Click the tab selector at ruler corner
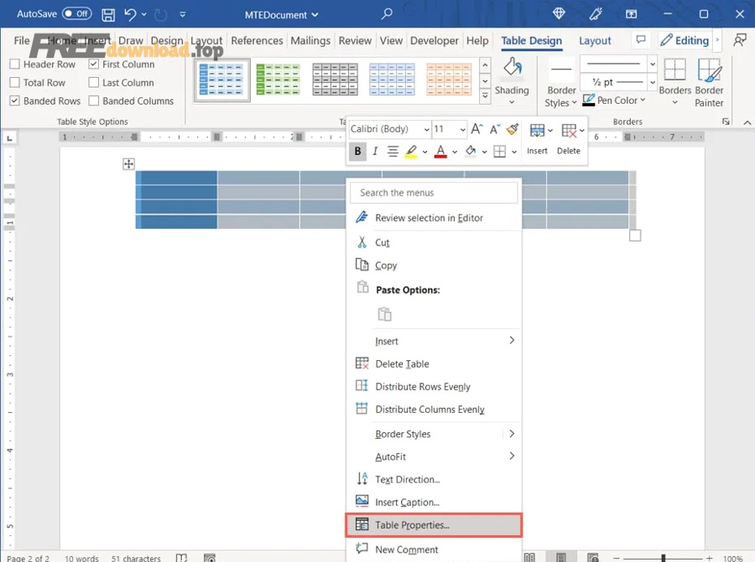This screenshot has width=755, height=562. tap(9, 138)
